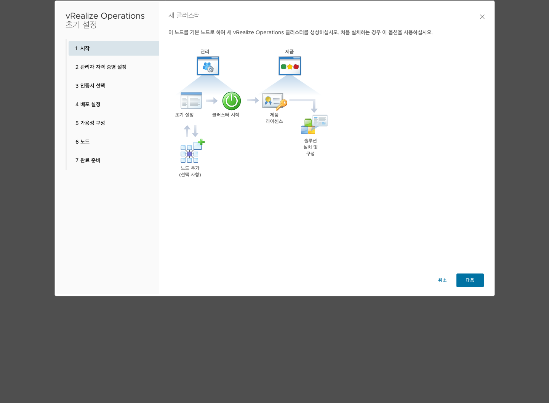
Task: Click the vRealize Operations title text
Action: 105,16
